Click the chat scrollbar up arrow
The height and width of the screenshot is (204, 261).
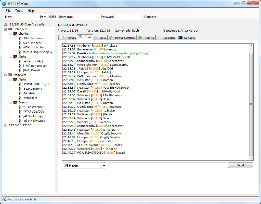point(251,46)
